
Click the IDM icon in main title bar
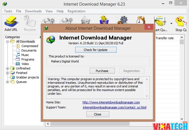point(5,4)
